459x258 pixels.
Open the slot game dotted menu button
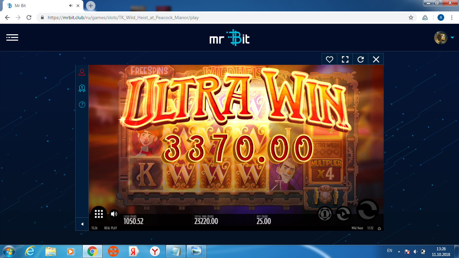(98, 214)
